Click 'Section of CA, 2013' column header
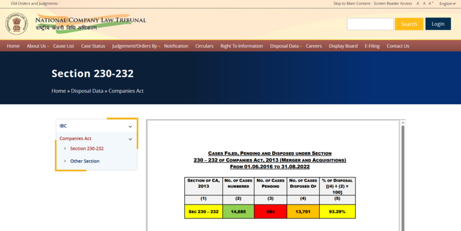This screenshot has height=231, width=461. (203, 186)
